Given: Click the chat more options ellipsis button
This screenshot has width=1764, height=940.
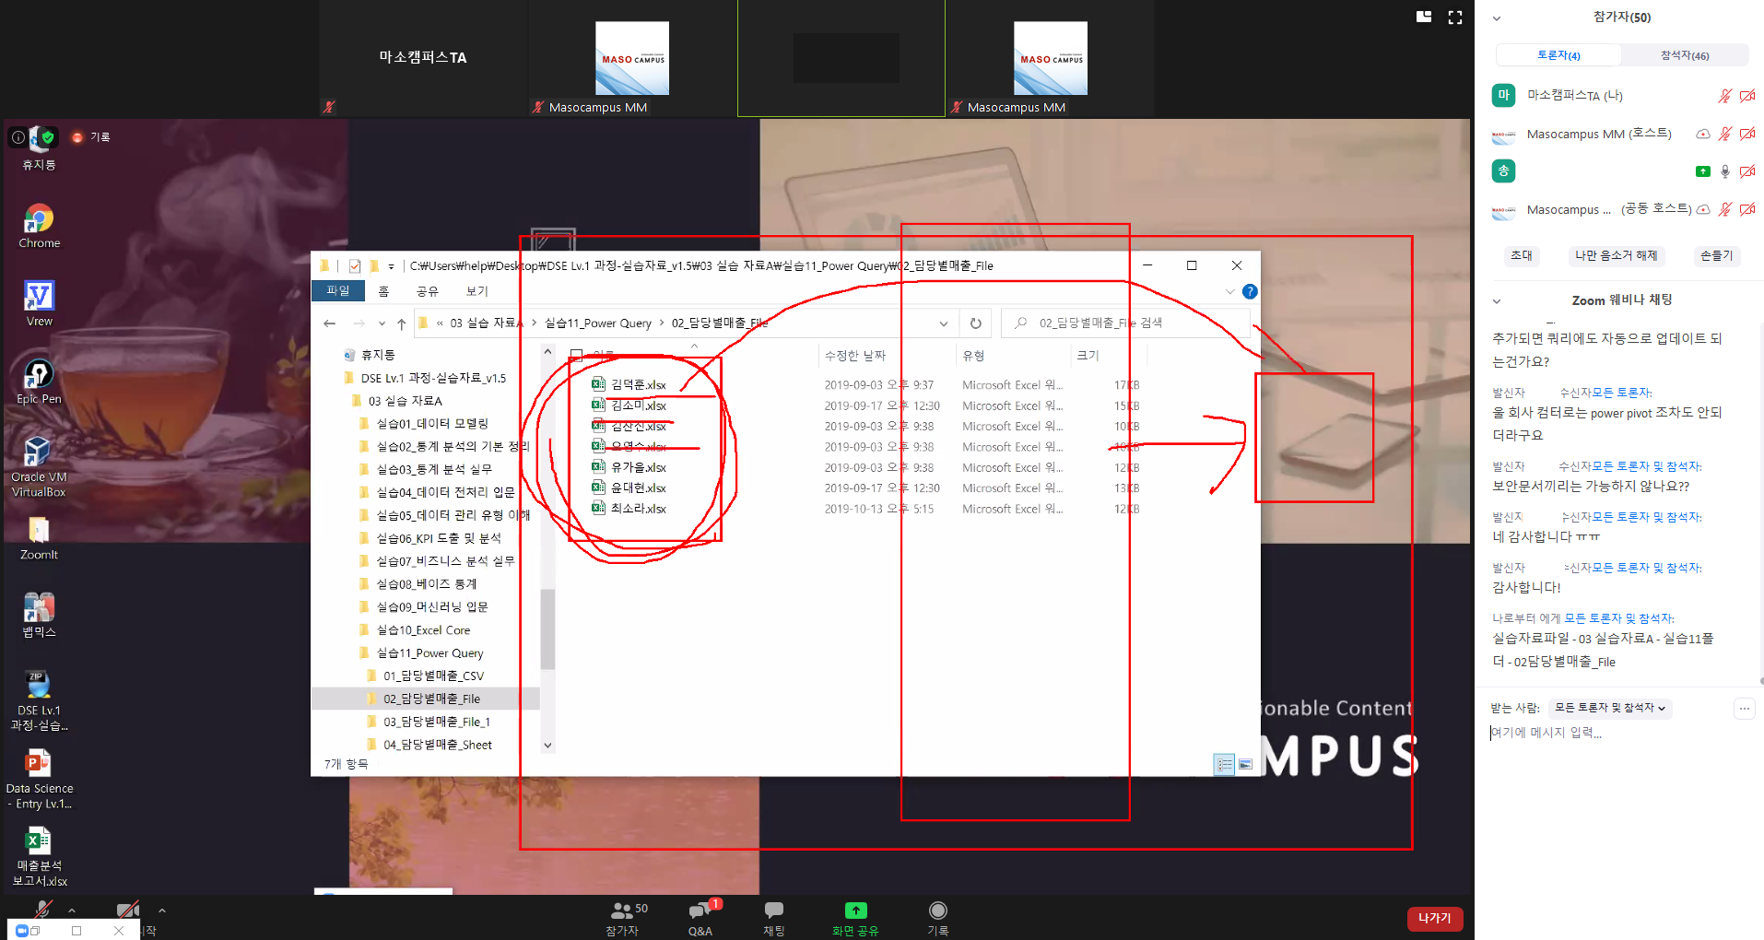Looking at the screenshot, I should pos(1744,709).
